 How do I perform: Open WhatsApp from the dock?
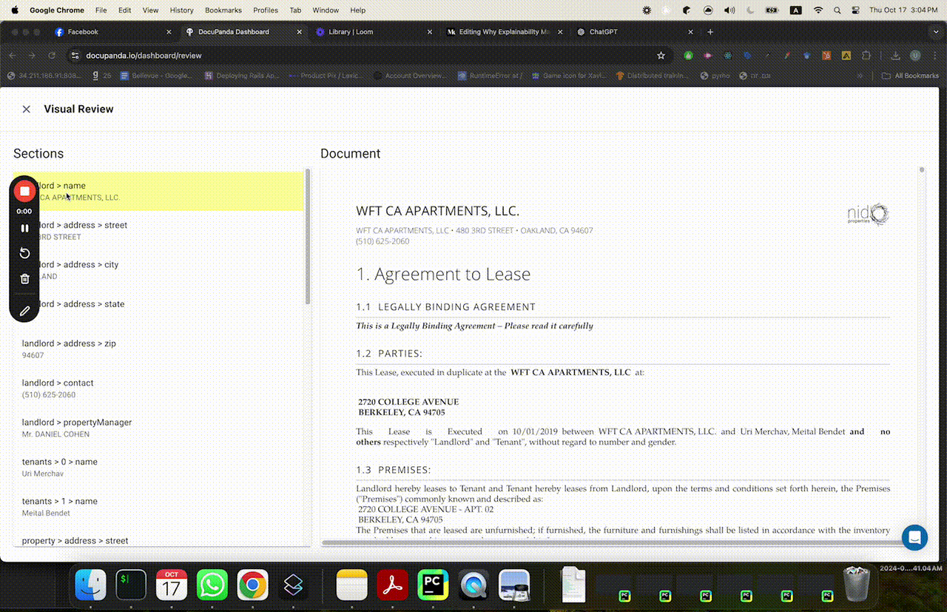click(212, 585)
